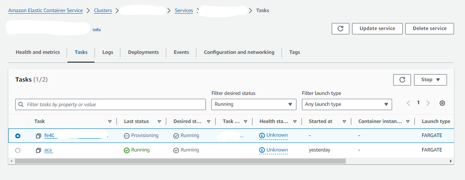465x180 pixels.
Task: Click the horizontal table scrollbar thumb
Action: [x=180, y=161]
